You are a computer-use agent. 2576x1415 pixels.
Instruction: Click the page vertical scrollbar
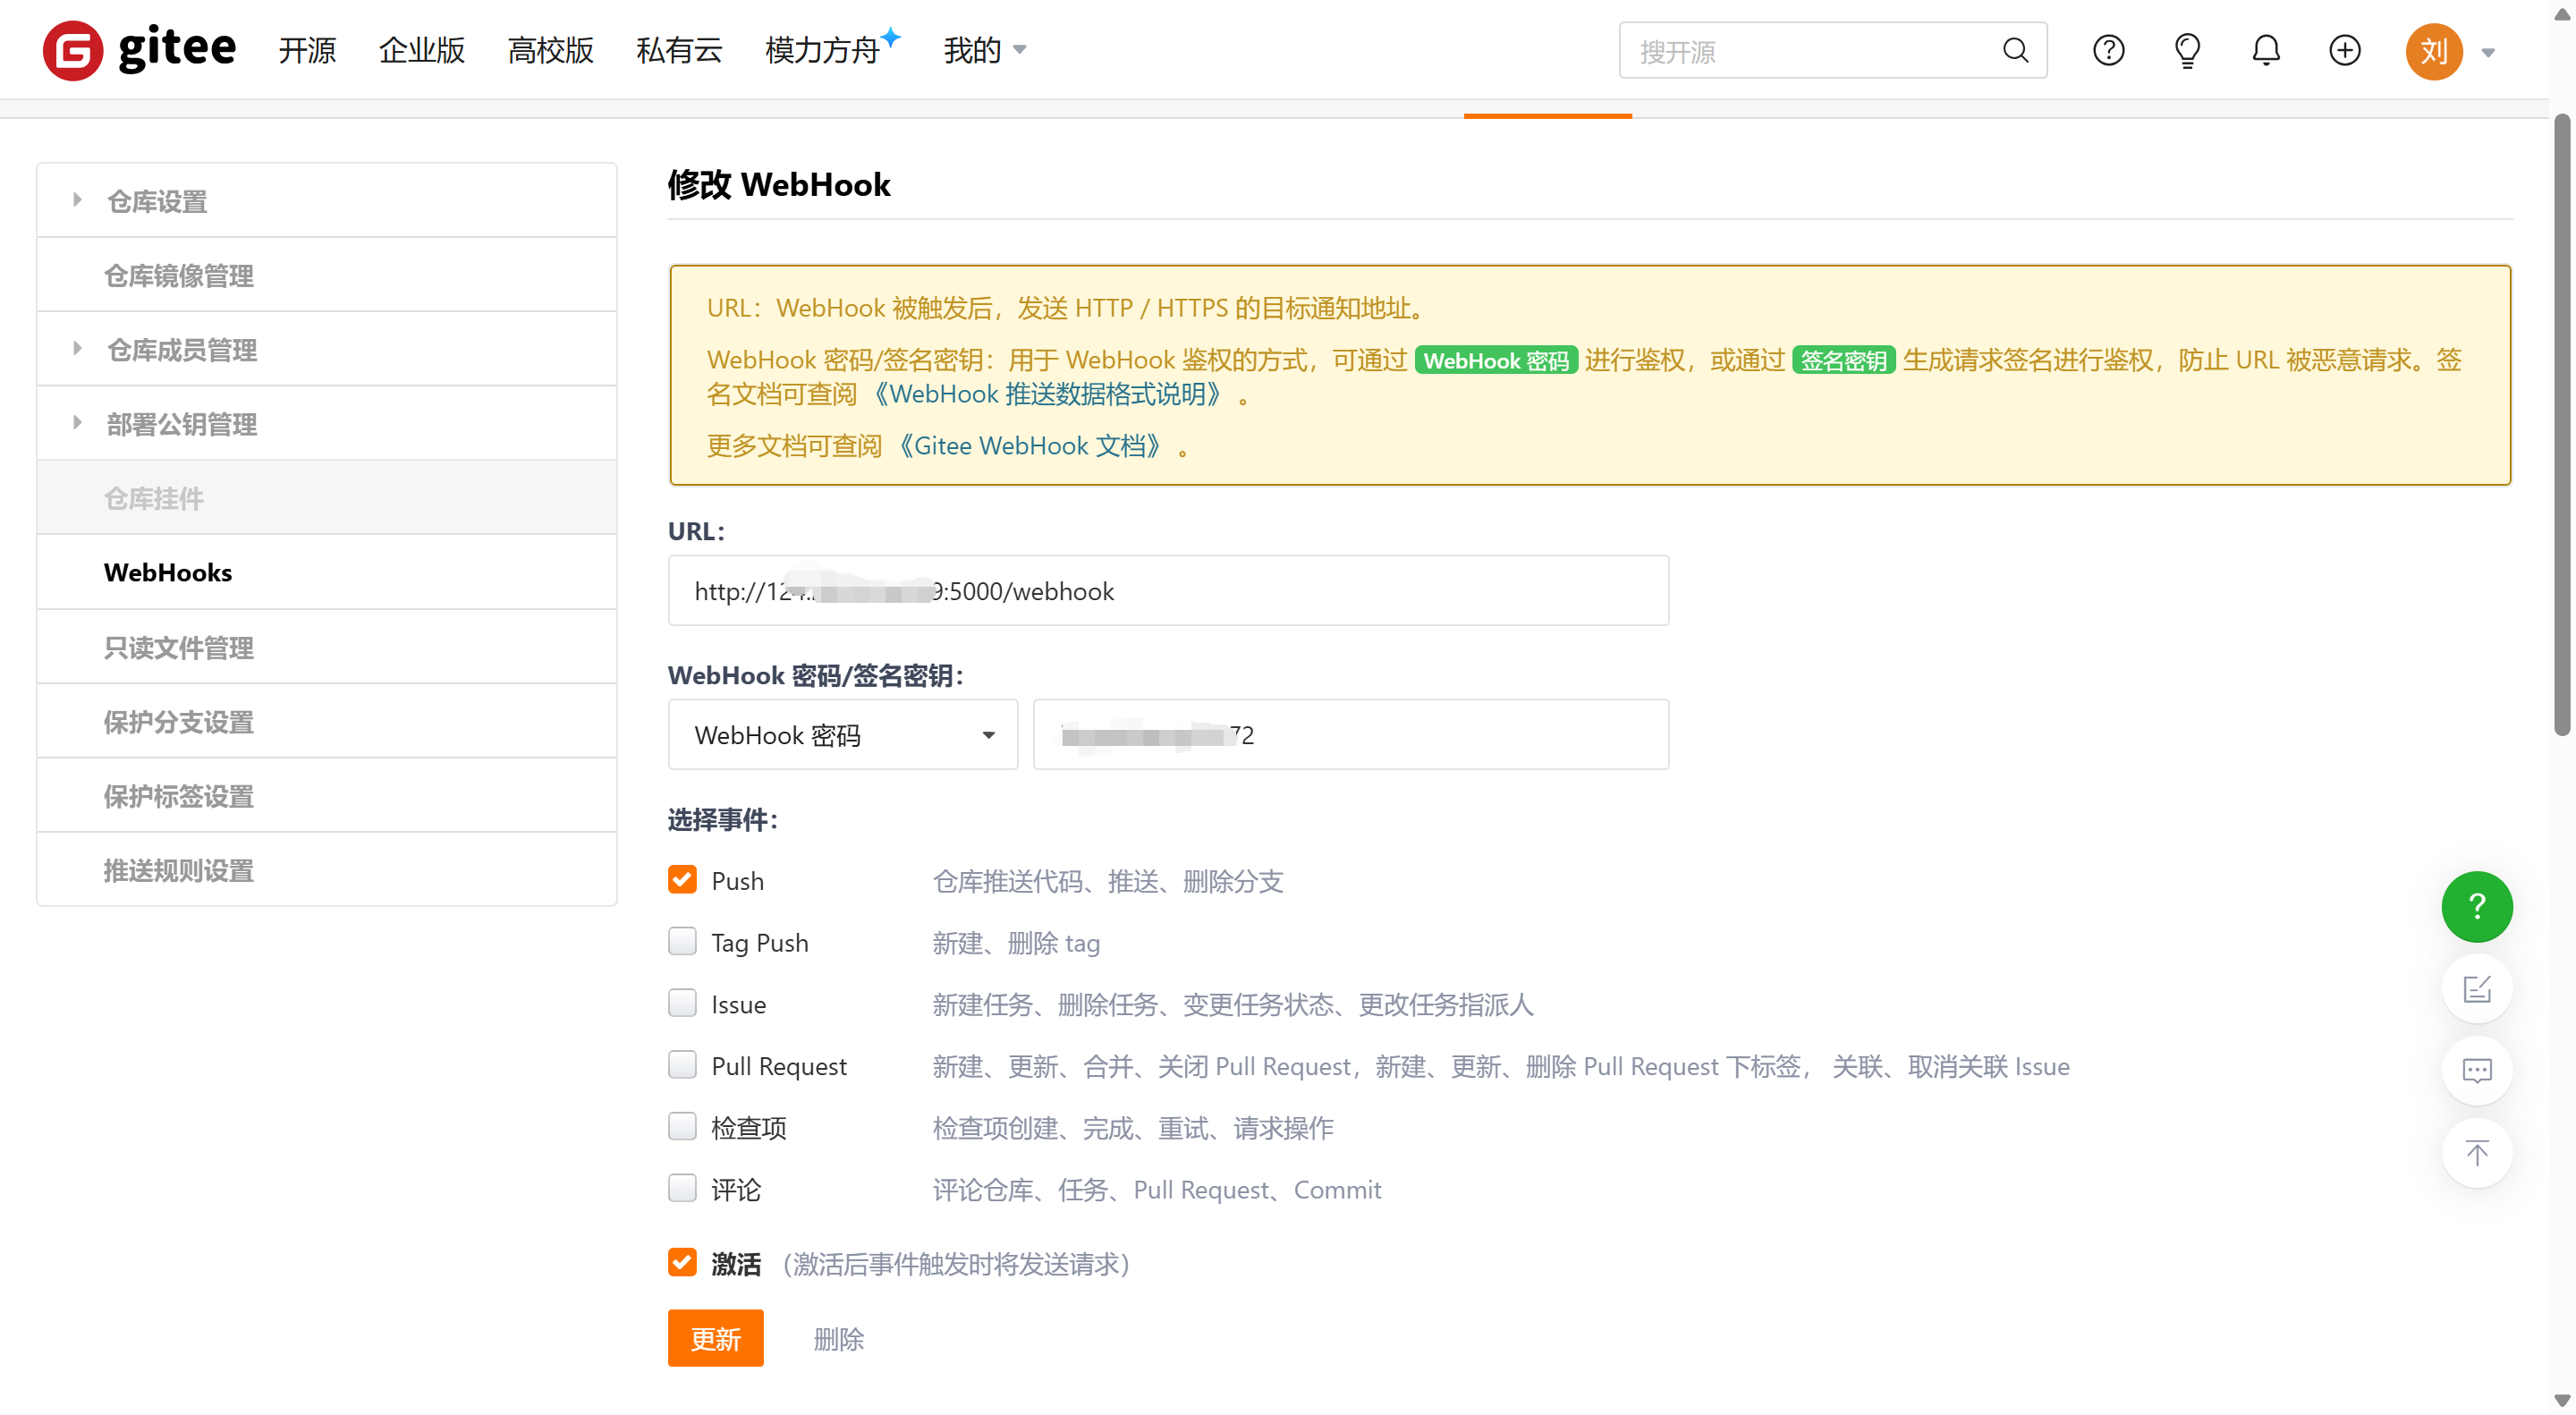2562,425
